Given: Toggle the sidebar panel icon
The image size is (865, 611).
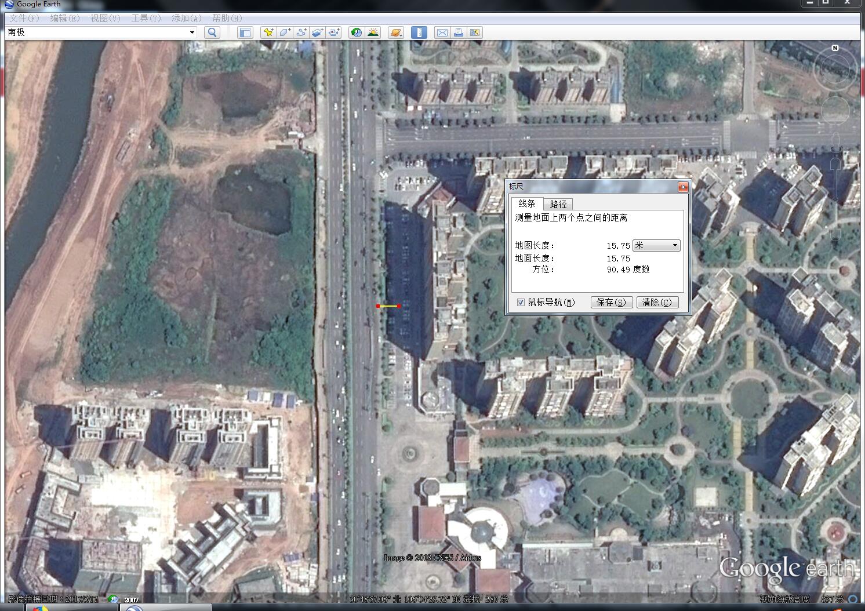Looking at the screenshot, I should coord(245,32).
